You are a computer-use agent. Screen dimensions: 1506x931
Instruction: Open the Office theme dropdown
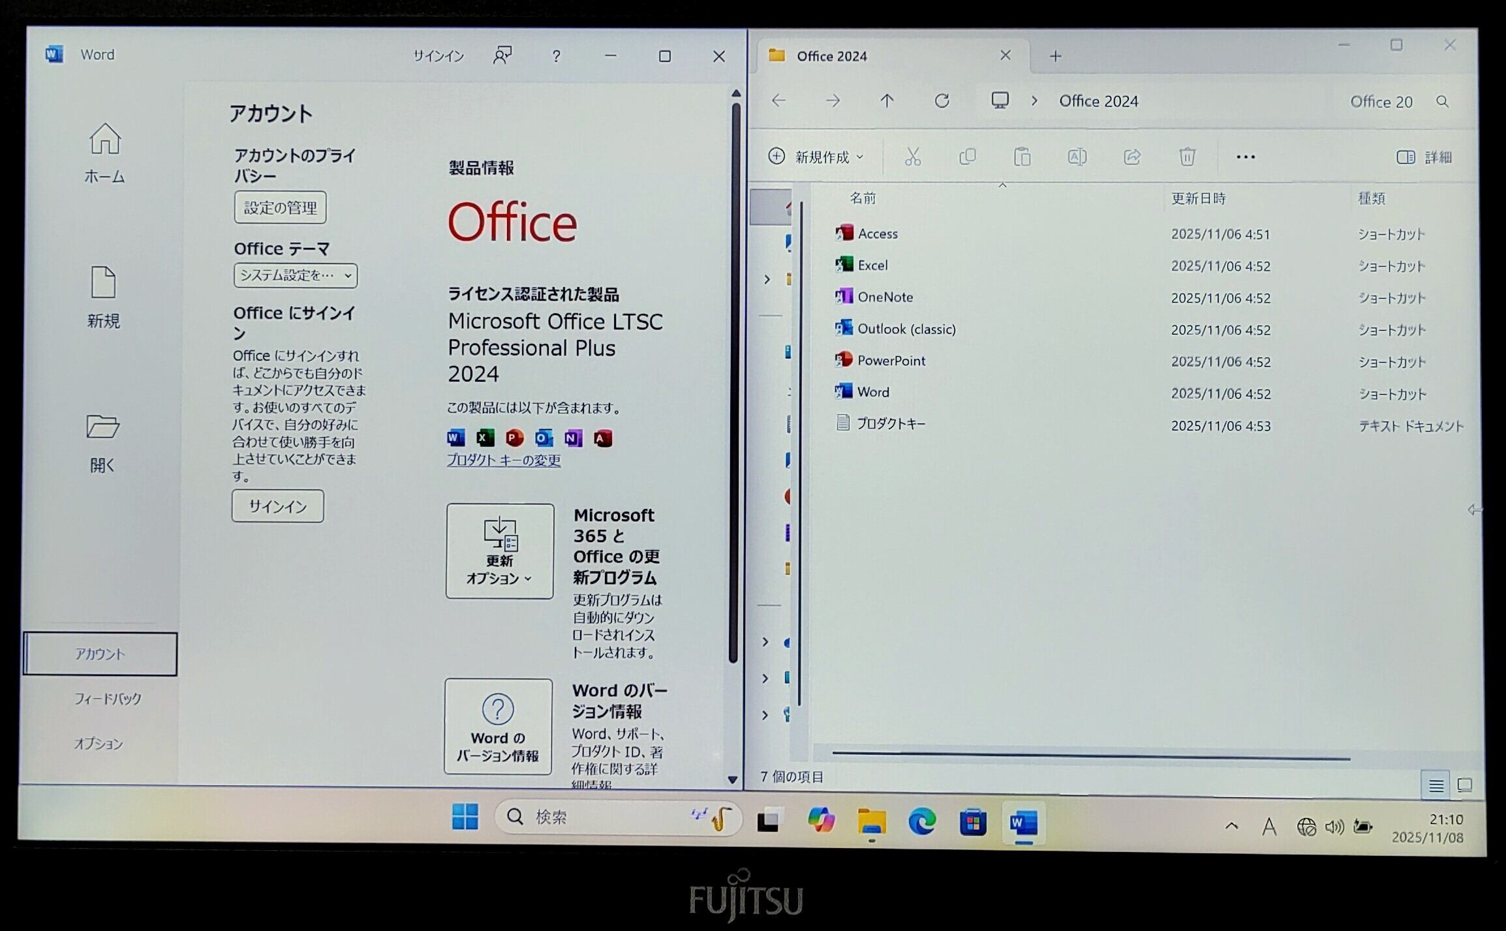[x=296, y=275]
